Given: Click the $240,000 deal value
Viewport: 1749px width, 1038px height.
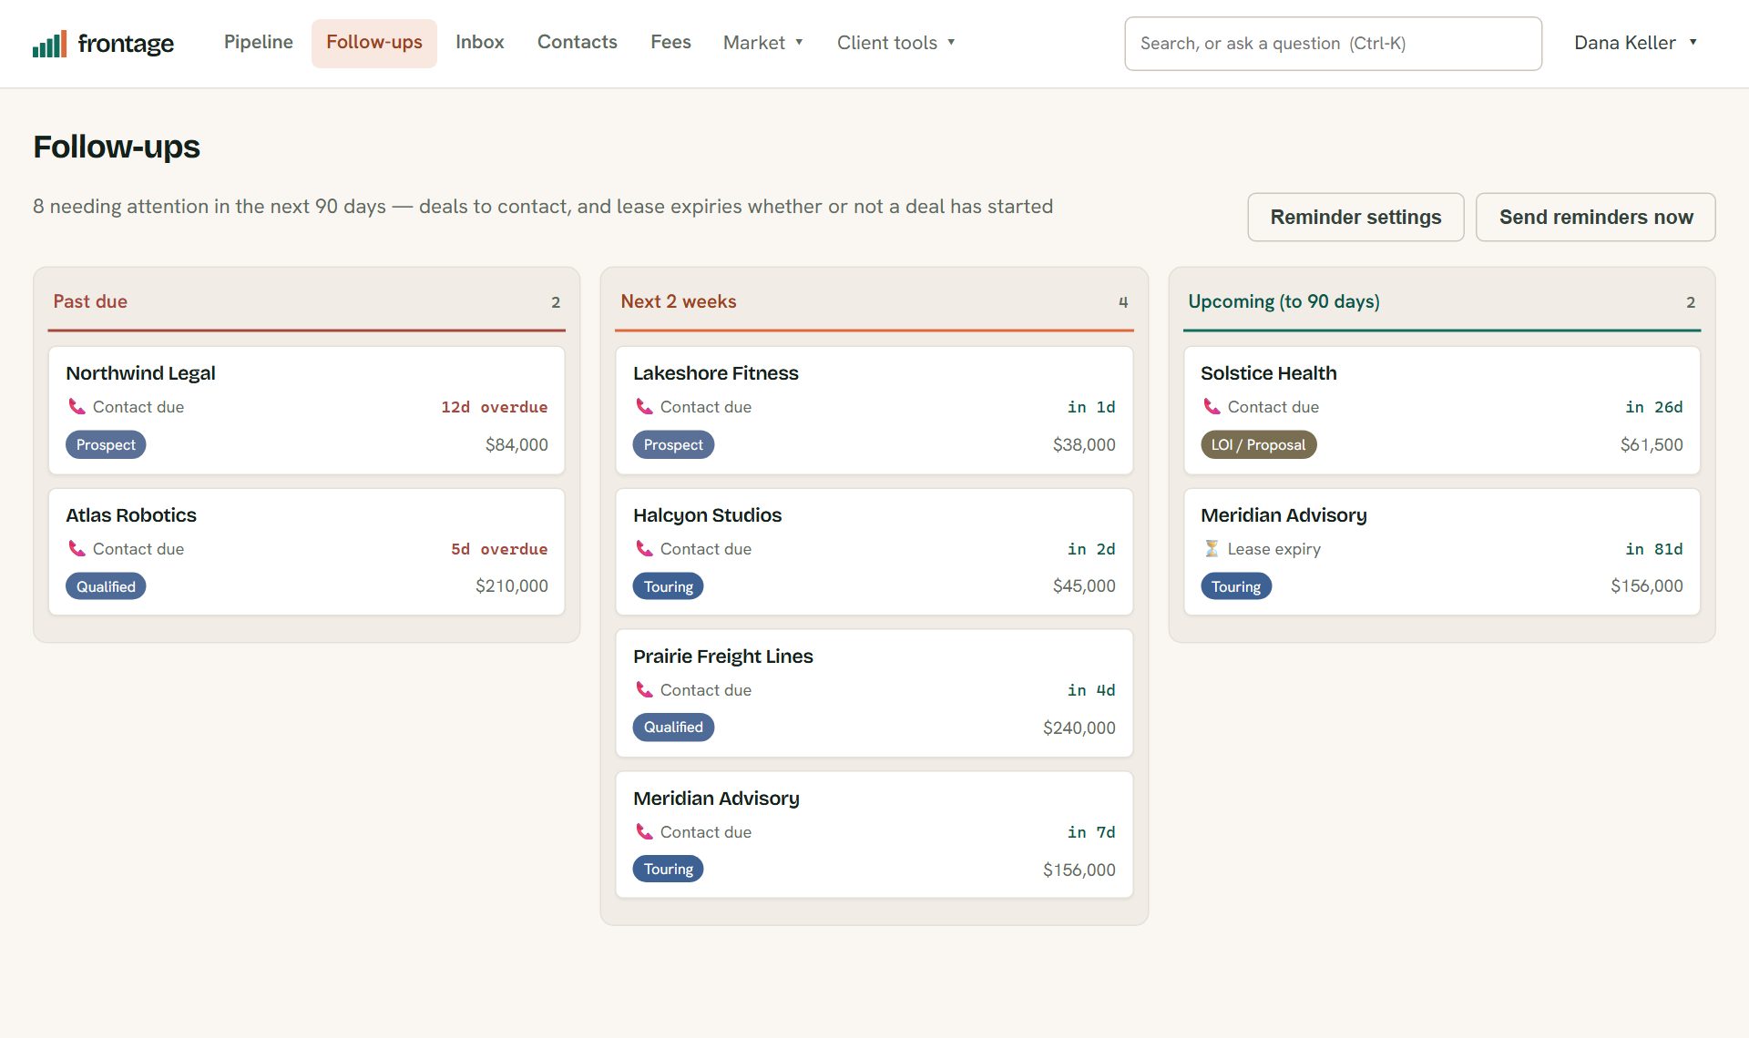Looking at the screenshot, I should [1079, 728].
